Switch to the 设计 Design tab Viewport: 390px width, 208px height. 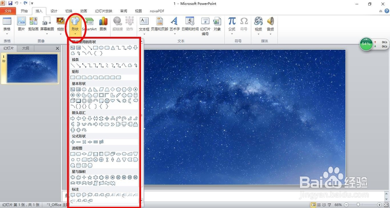[x=54, y=11]
